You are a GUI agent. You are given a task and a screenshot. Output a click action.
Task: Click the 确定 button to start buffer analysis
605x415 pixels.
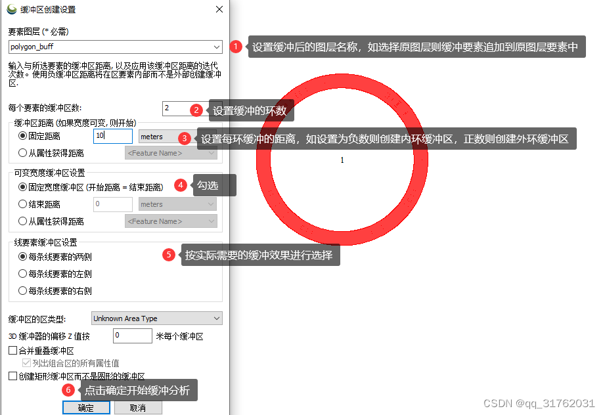[85, 407]
